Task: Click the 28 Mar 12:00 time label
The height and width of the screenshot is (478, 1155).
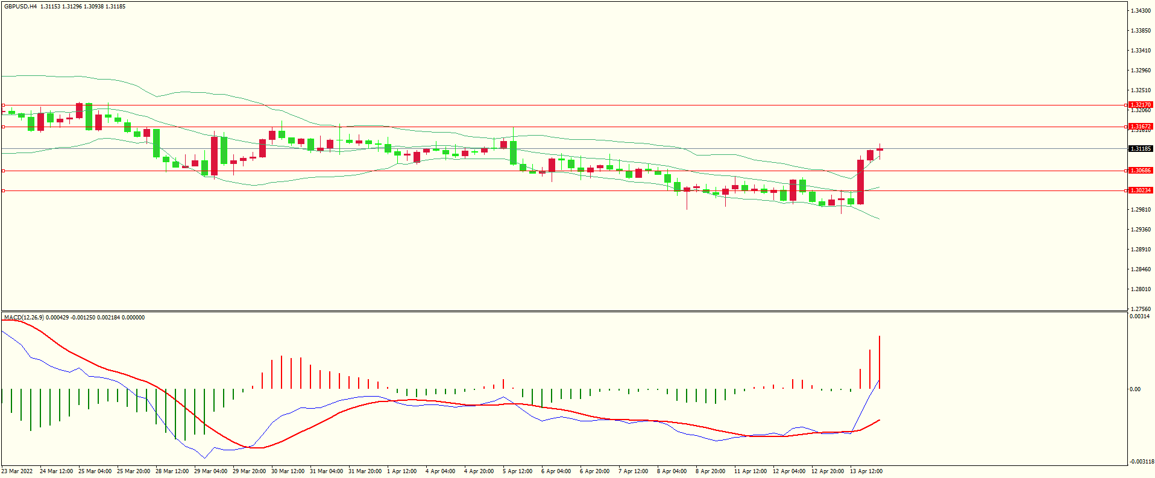Action: pyautogui.click(x=172, y=471)
